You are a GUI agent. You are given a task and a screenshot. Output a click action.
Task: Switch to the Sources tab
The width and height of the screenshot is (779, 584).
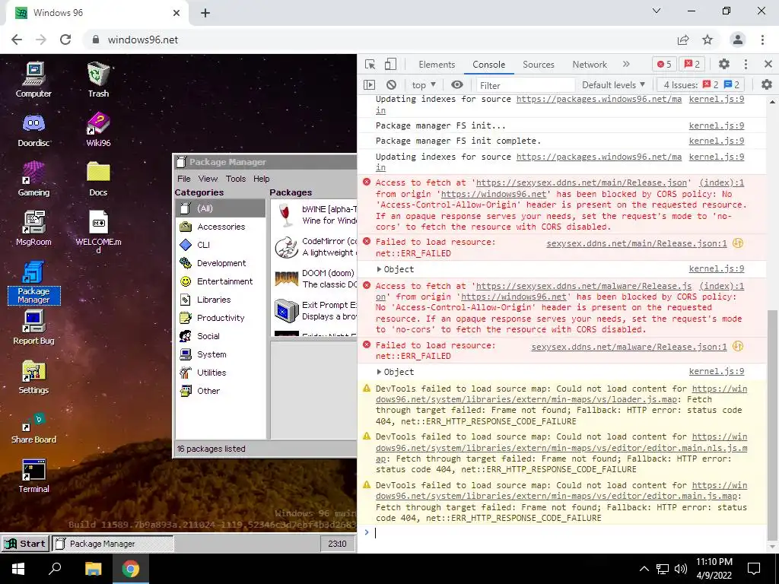pos(538,65)
